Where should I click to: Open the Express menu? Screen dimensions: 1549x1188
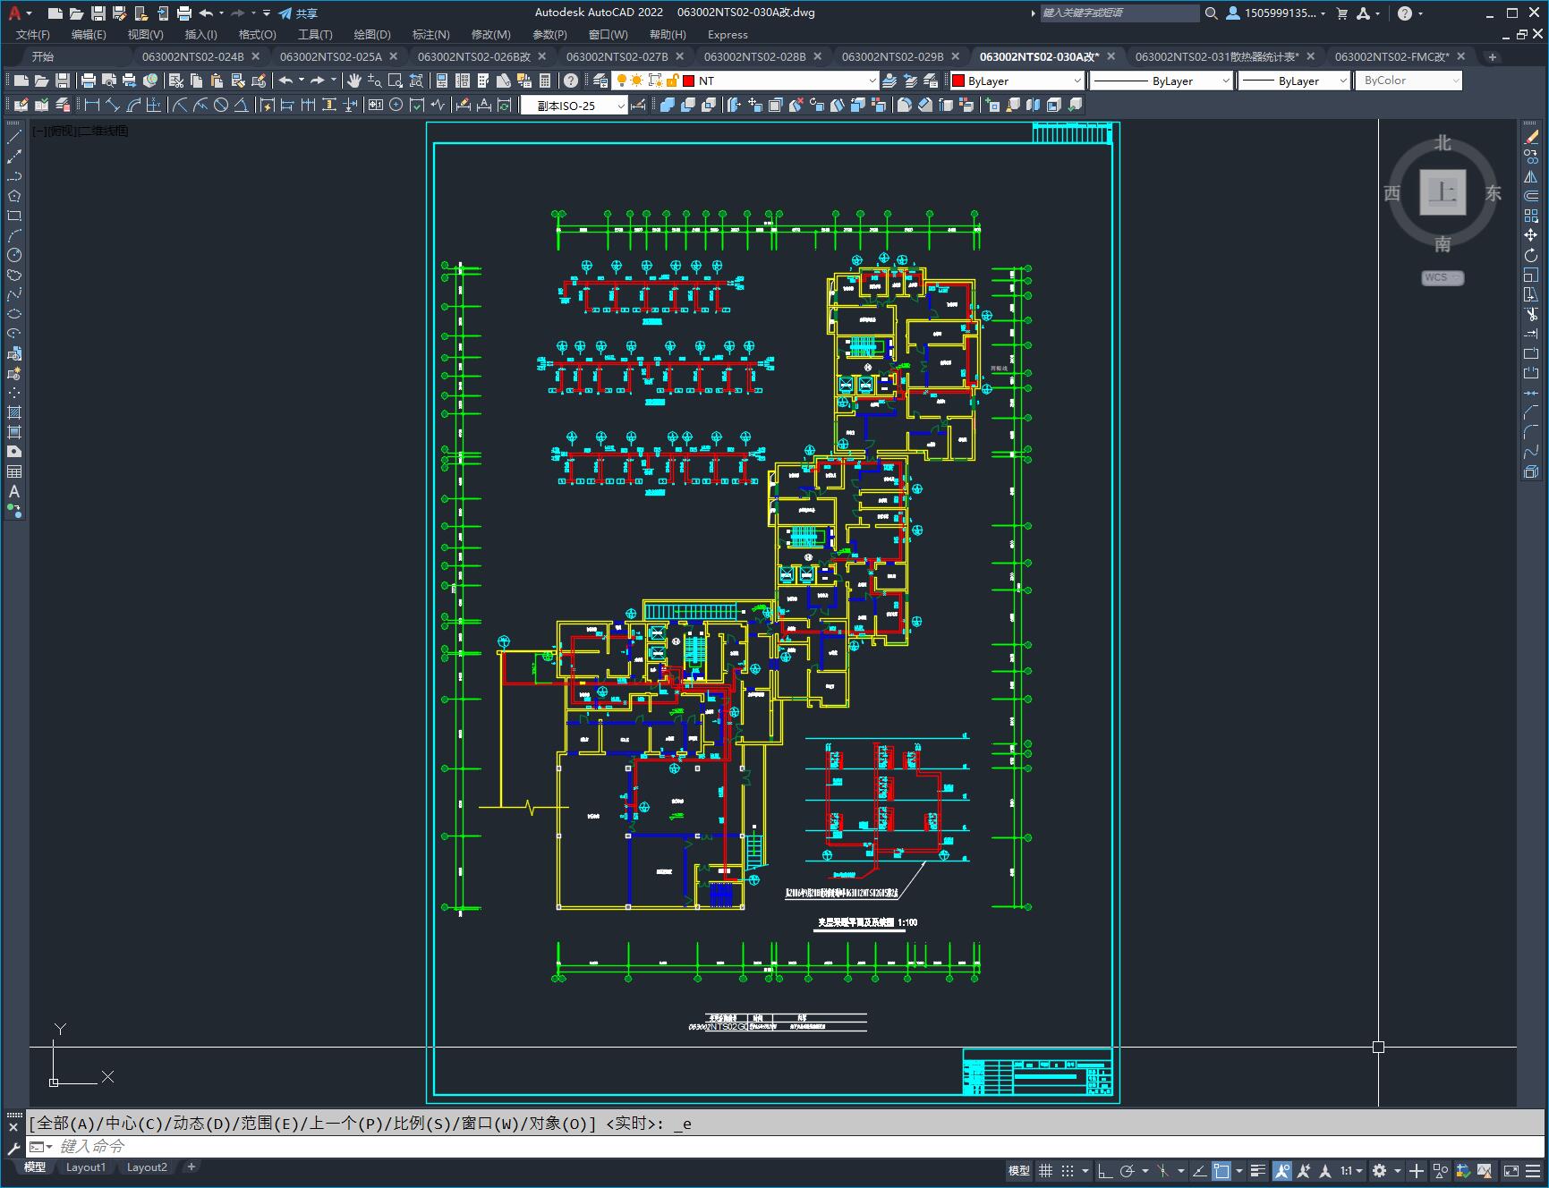tap(728, 34)
